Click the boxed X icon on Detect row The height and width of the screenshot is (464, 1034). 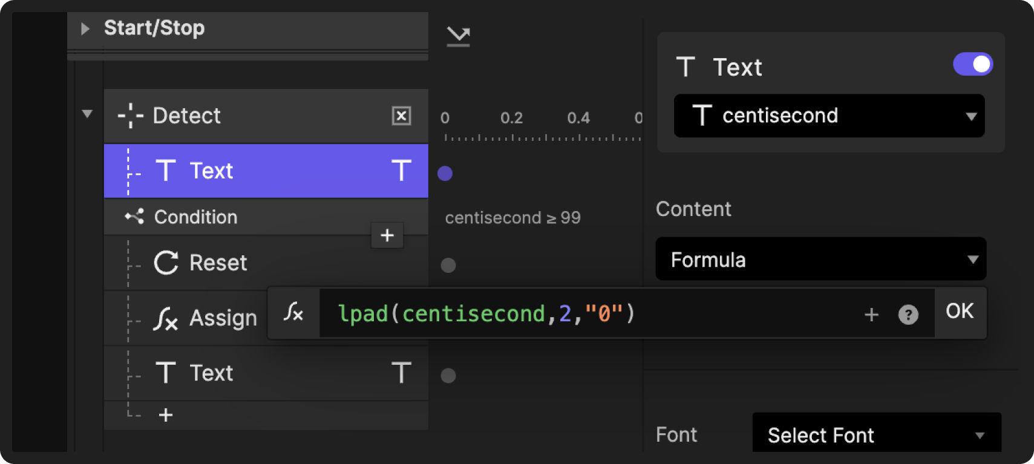coord(401,116)
